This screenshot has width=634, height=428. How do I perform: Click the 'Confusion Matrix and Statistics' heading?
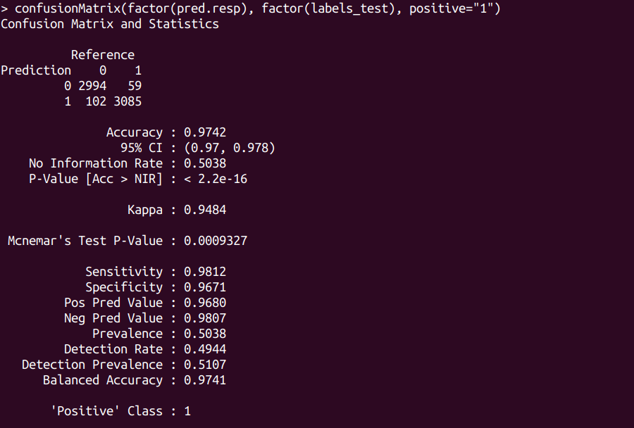[110, 24]
